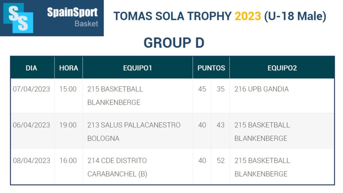Click the score 52 cell

pos(220,160)
